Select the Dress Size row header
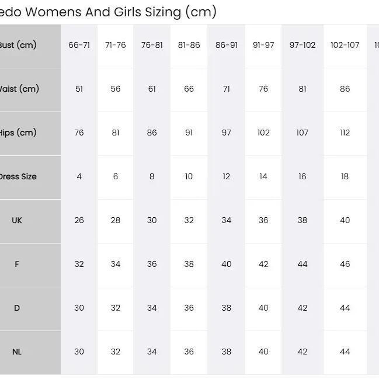 (30, 178)
